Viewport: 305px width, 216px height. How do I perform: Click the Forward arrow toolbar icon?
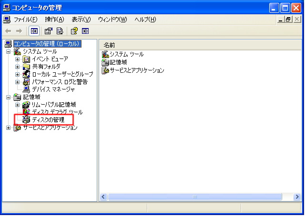[19, 31]
